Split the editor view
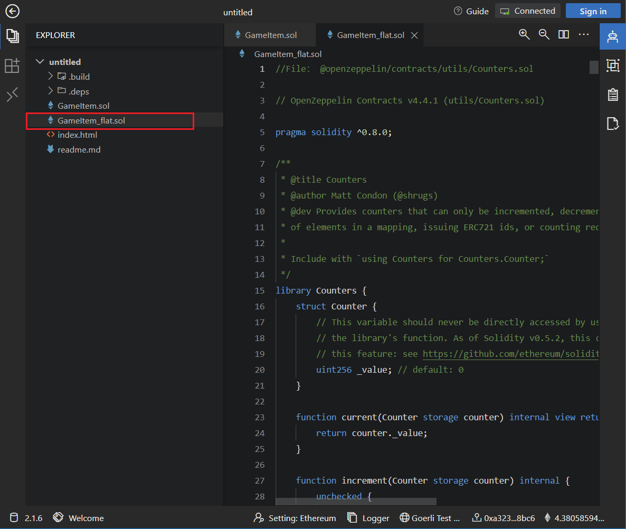 [564, 34]
